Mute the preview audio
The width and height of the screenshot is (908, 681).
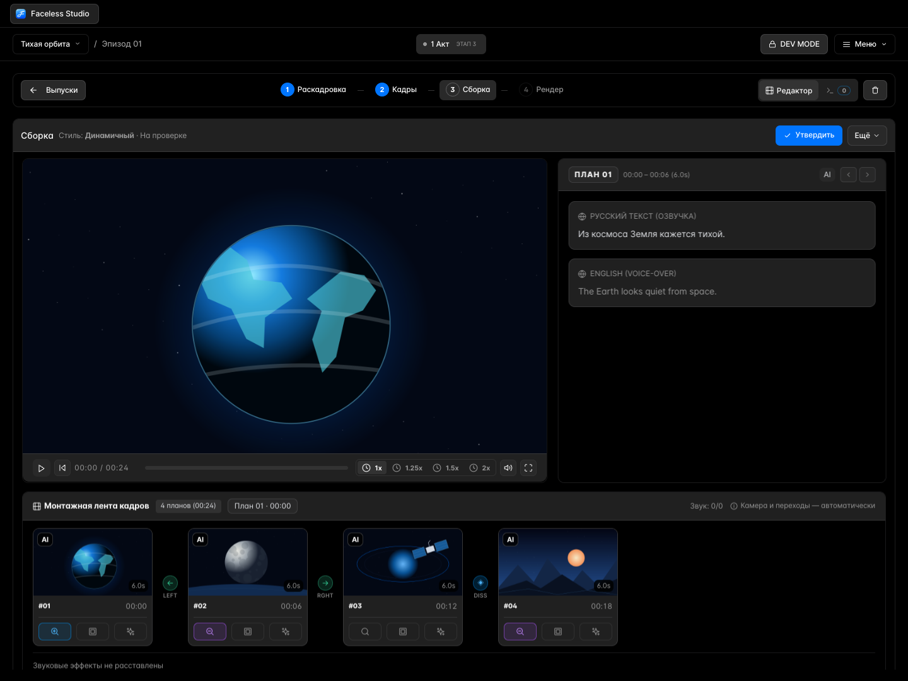(508, 468)
